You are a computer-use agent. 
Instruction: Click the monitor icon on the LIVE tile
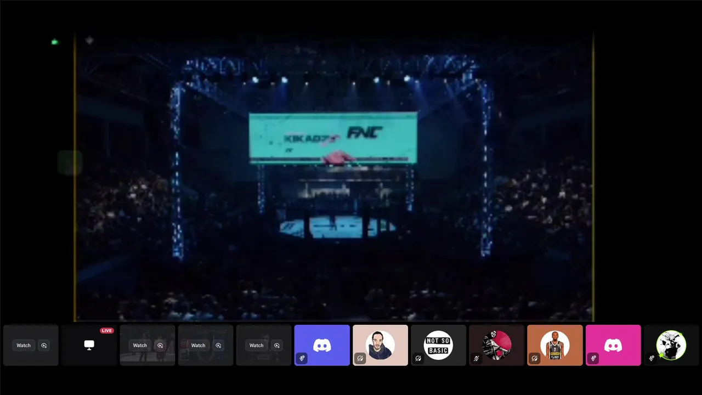pyautogui.click(x=89, y=345)
